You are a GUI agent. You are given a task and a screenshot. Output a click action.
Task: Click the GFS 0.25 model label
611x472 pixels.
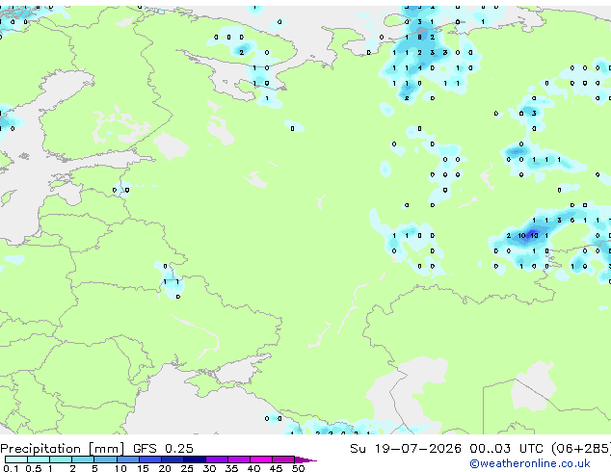pyautogui.click(x=163, y=449)
